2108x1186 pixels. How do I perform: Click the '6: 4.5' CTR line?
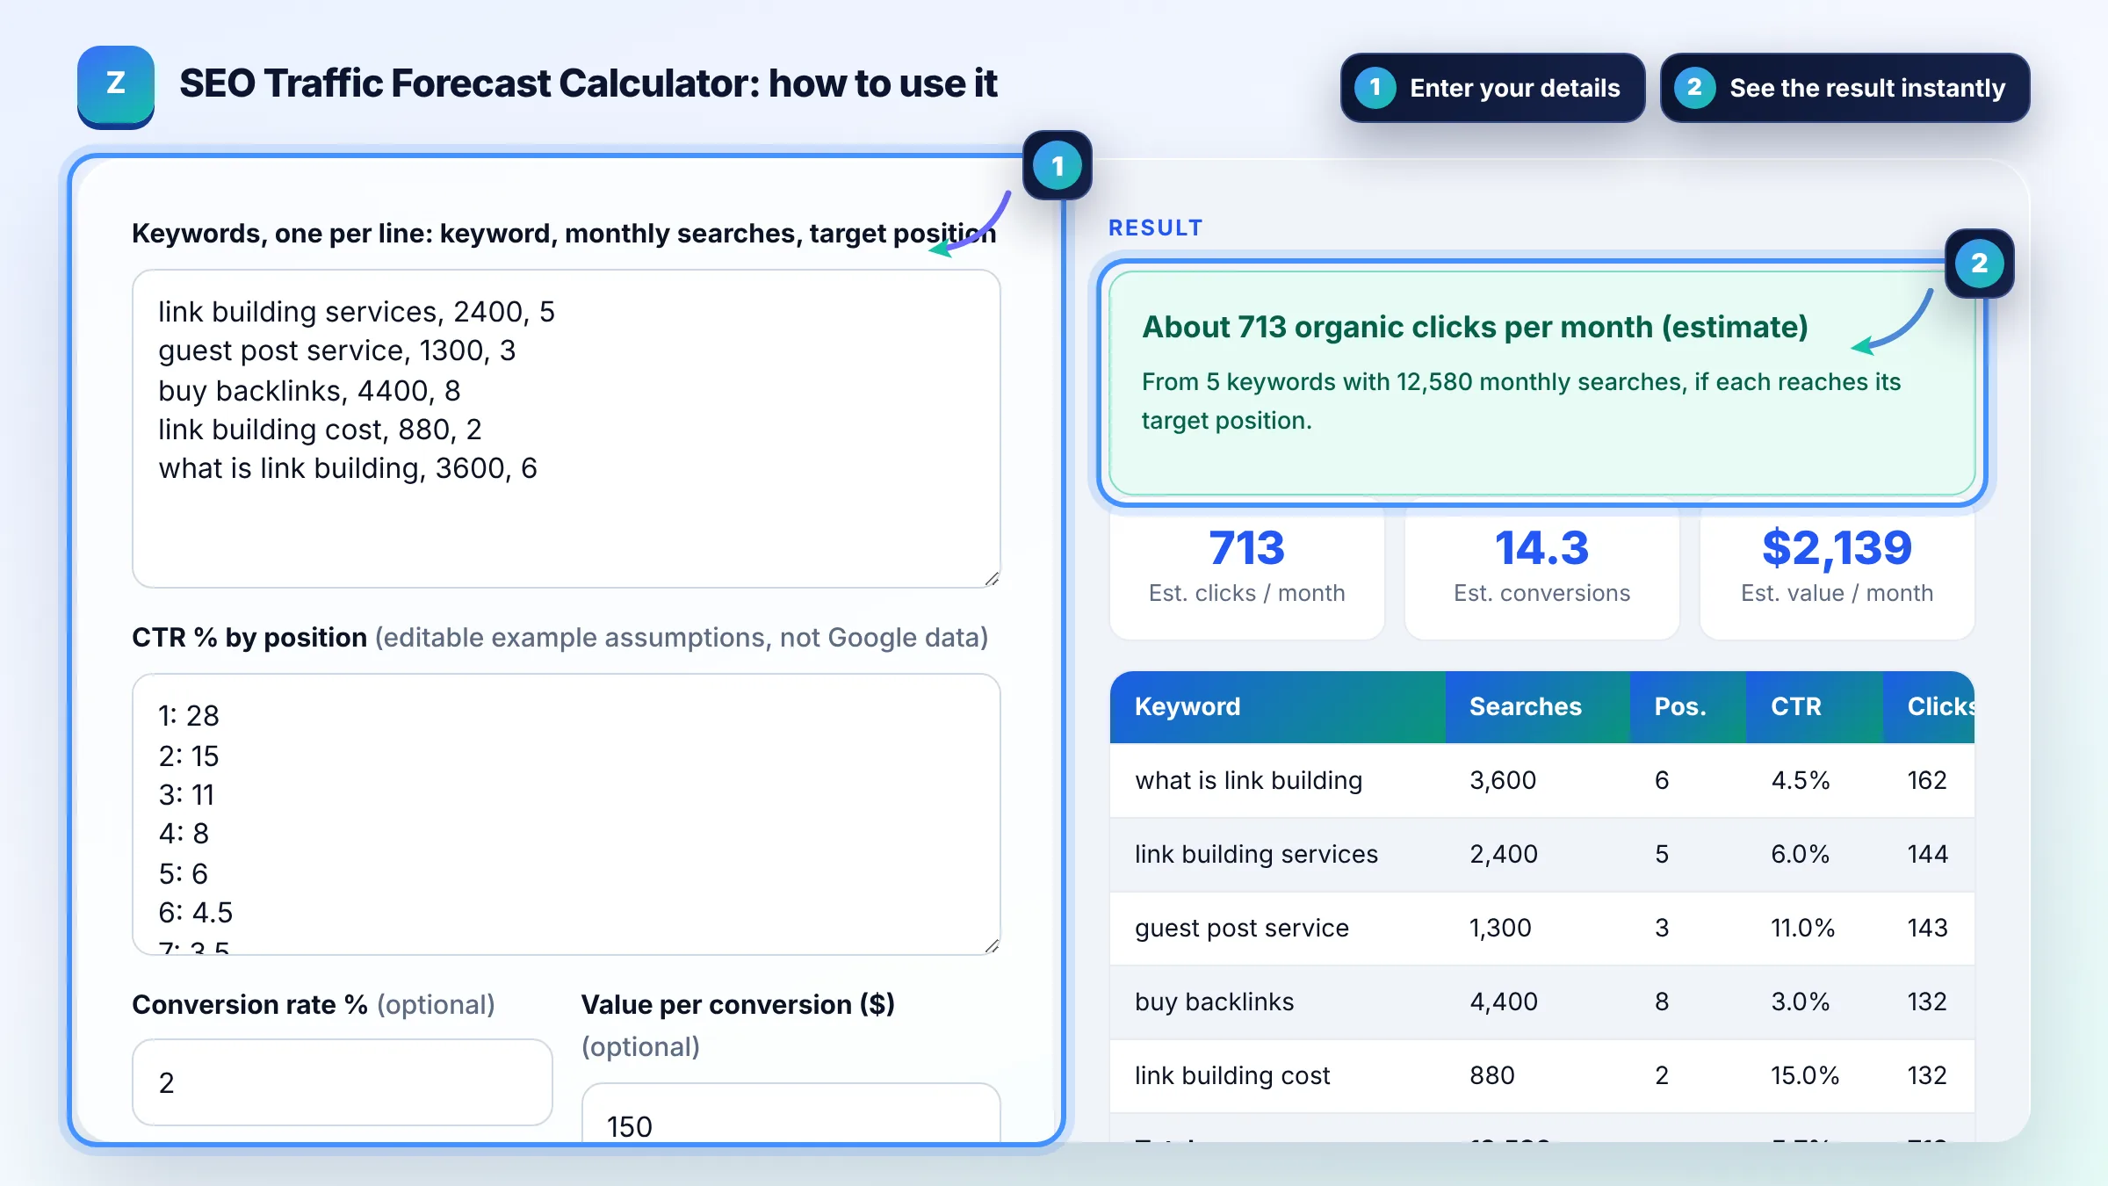195,913
